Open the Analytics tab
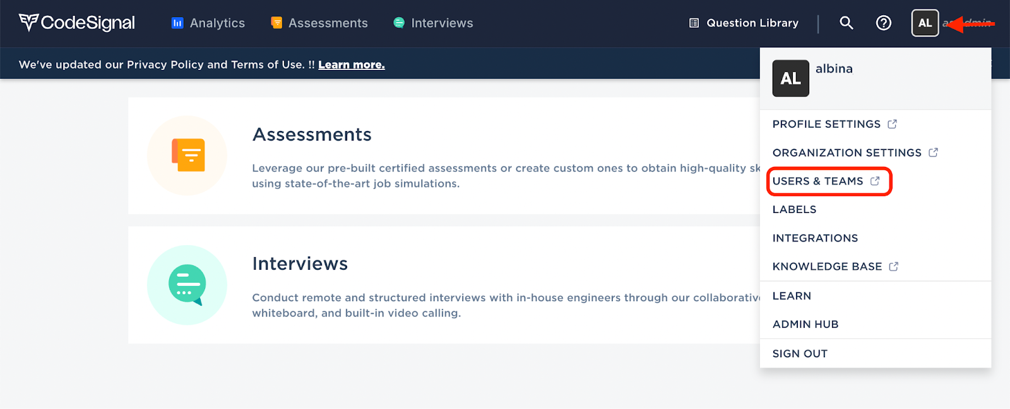 point(208,23)
